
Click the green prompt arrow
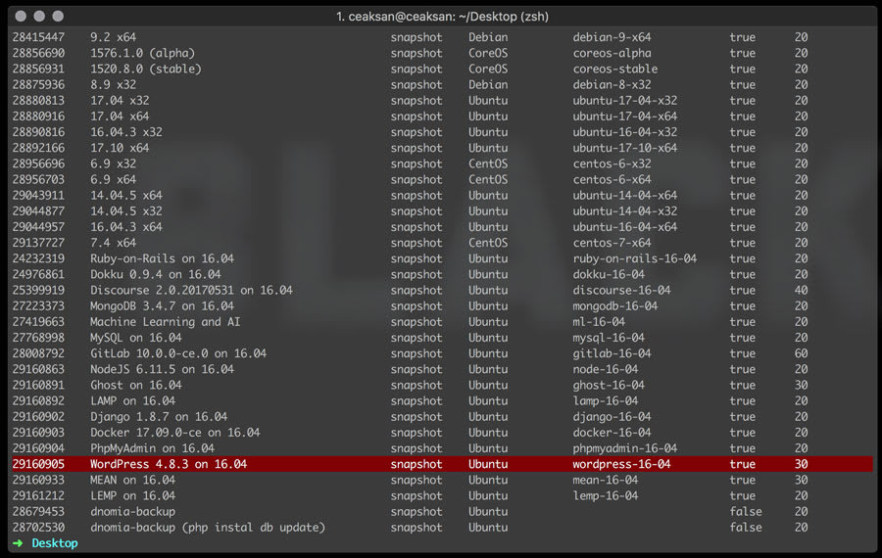pos(18,543)
